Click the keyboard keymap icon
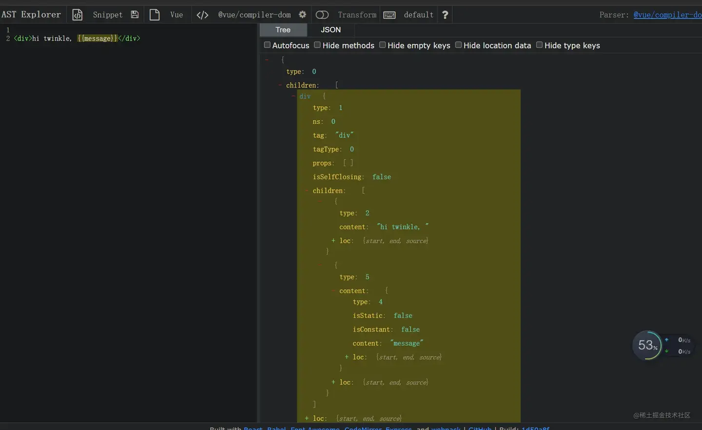The image size is (702, 430). tap(390, 15)
